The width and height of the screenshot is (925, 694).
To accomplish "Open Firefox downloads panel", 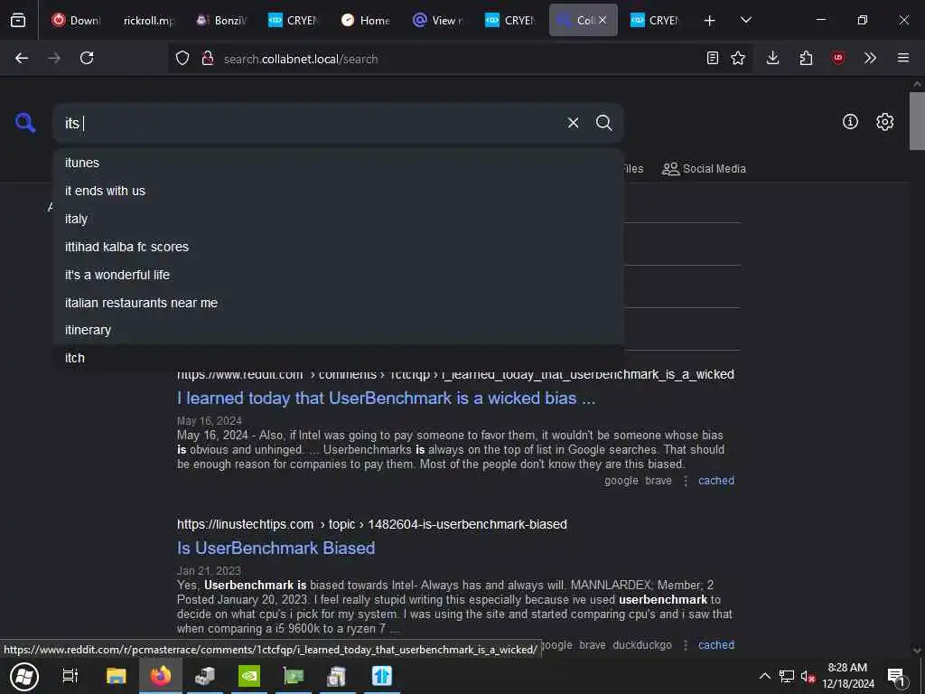I will point(773,58).
